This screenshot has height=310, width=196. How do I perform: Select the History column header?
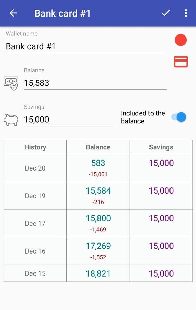35,147
